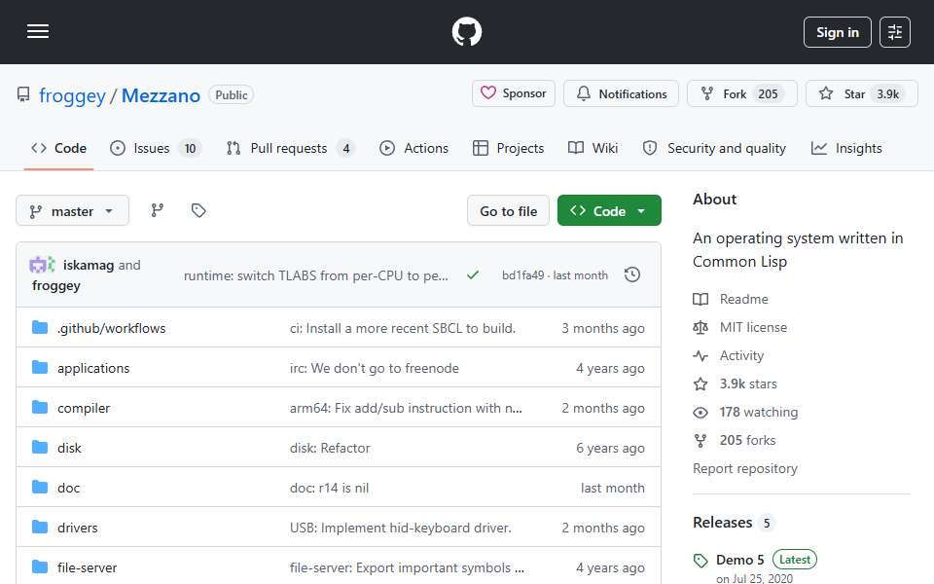Click the GitHub Octocat logo
934x584 pixels.
466,31
